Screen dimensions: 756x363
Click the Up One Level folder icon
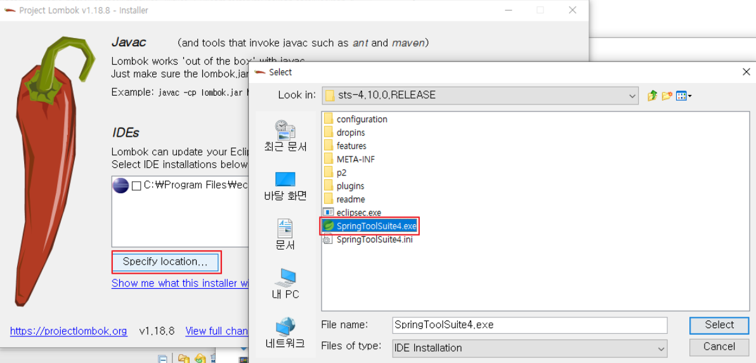click(x=653, y=95)
